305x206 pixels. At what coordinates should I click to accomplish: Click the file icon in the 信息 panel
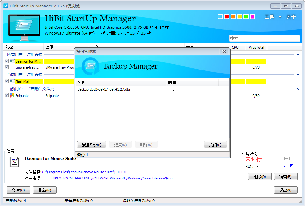[14, 162]
